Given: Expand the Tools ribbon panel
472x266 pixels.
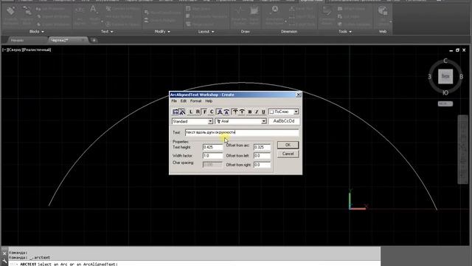Looking at the screenshot, I should coord(345,31).
